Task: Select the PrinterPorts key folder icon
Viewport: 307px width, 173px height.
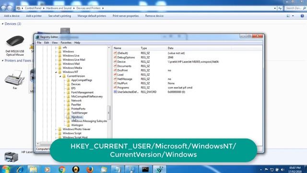Action: point(68,109)
